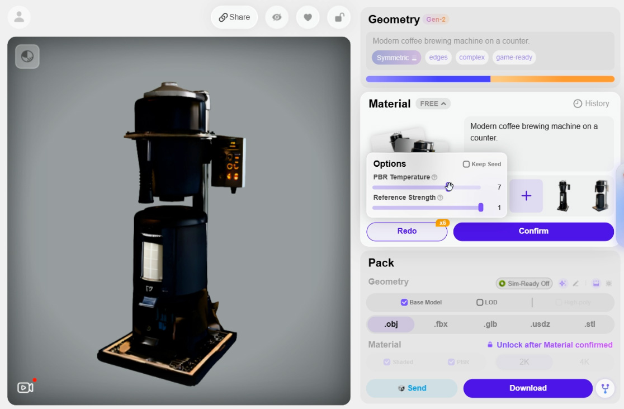This screenshot has width=624, height=409.
Task: Check the LOD checkbox
Action: pyautogui.click(x=480, y=303)
